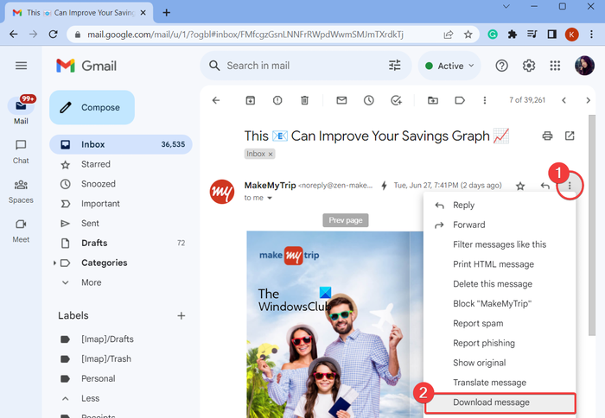Open Gmail Settings gear icon

tap(529, 66)
